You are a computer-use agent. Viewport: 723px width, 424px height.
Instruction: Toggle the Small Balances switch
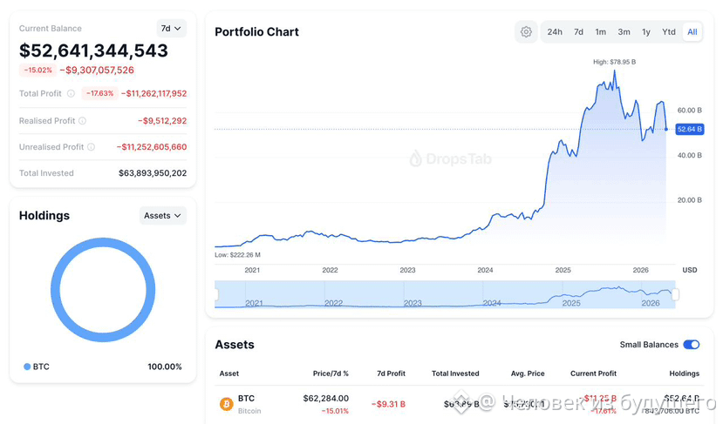coord(692,345)
